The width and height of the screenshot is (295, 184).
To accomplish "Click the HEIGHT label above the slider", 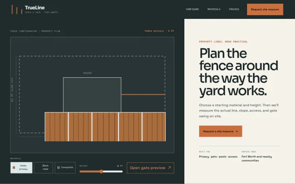I will [x=83, y=166].
